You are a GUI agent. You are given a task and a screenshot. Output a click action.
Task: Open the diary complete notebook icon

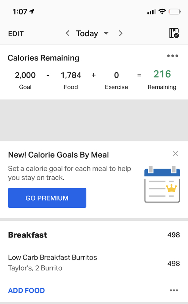tap(174, 33)
